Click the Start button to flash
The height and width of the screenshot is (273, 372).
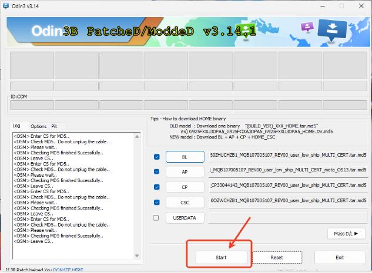tap(221, 257)
